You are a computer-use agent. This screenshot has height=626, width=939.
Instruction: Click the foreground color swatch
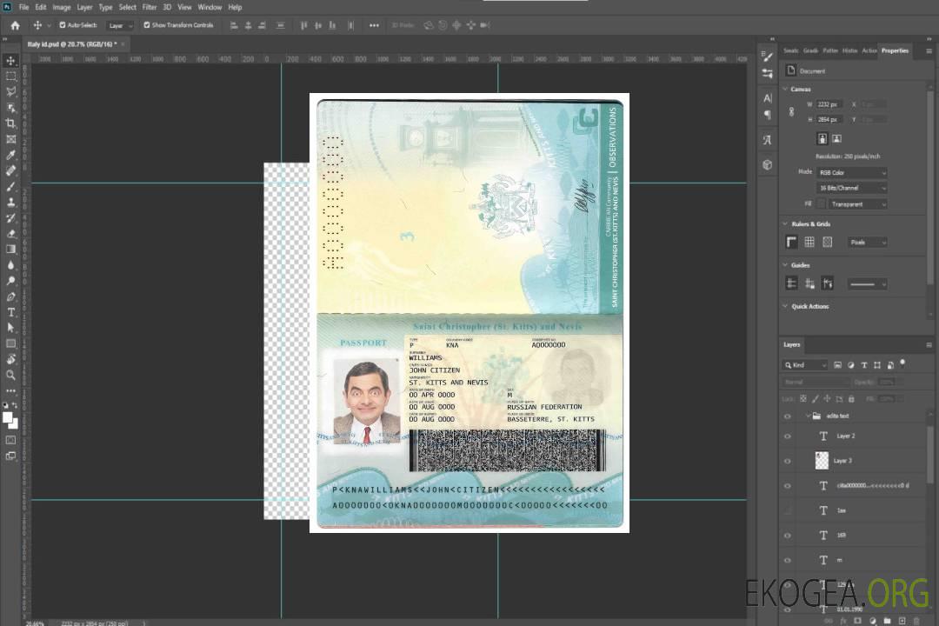[x=8, y=417]
